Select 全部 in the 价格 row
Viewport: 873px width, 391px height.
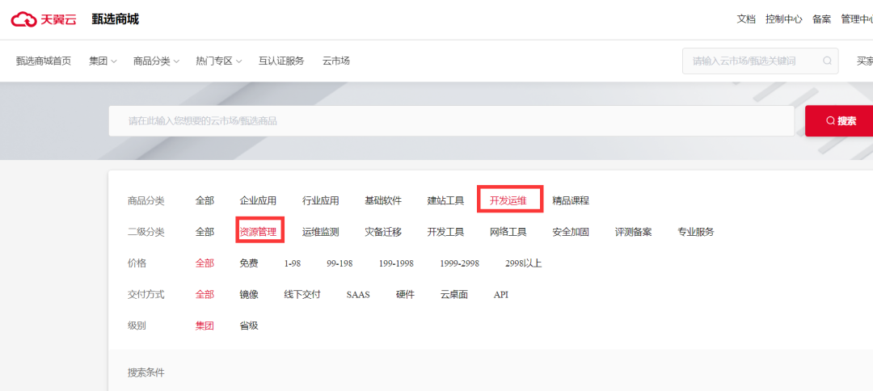coord(205,263)
